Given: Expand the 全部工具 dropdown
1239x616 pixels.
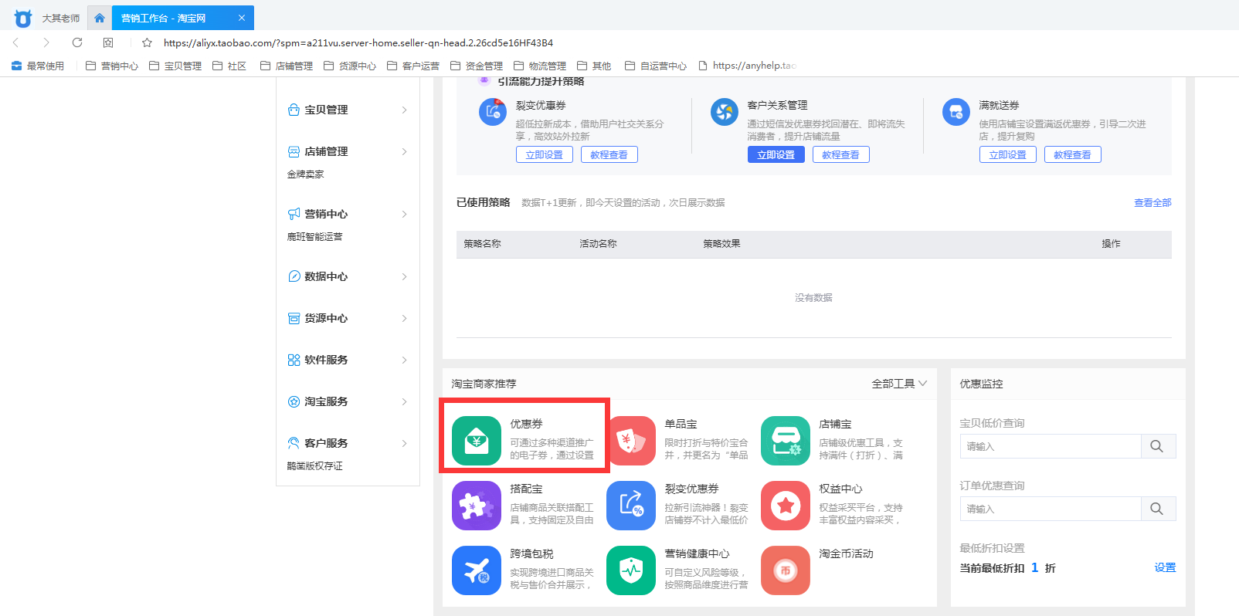Looking at the screenshot, I should [x=898, y=384].
